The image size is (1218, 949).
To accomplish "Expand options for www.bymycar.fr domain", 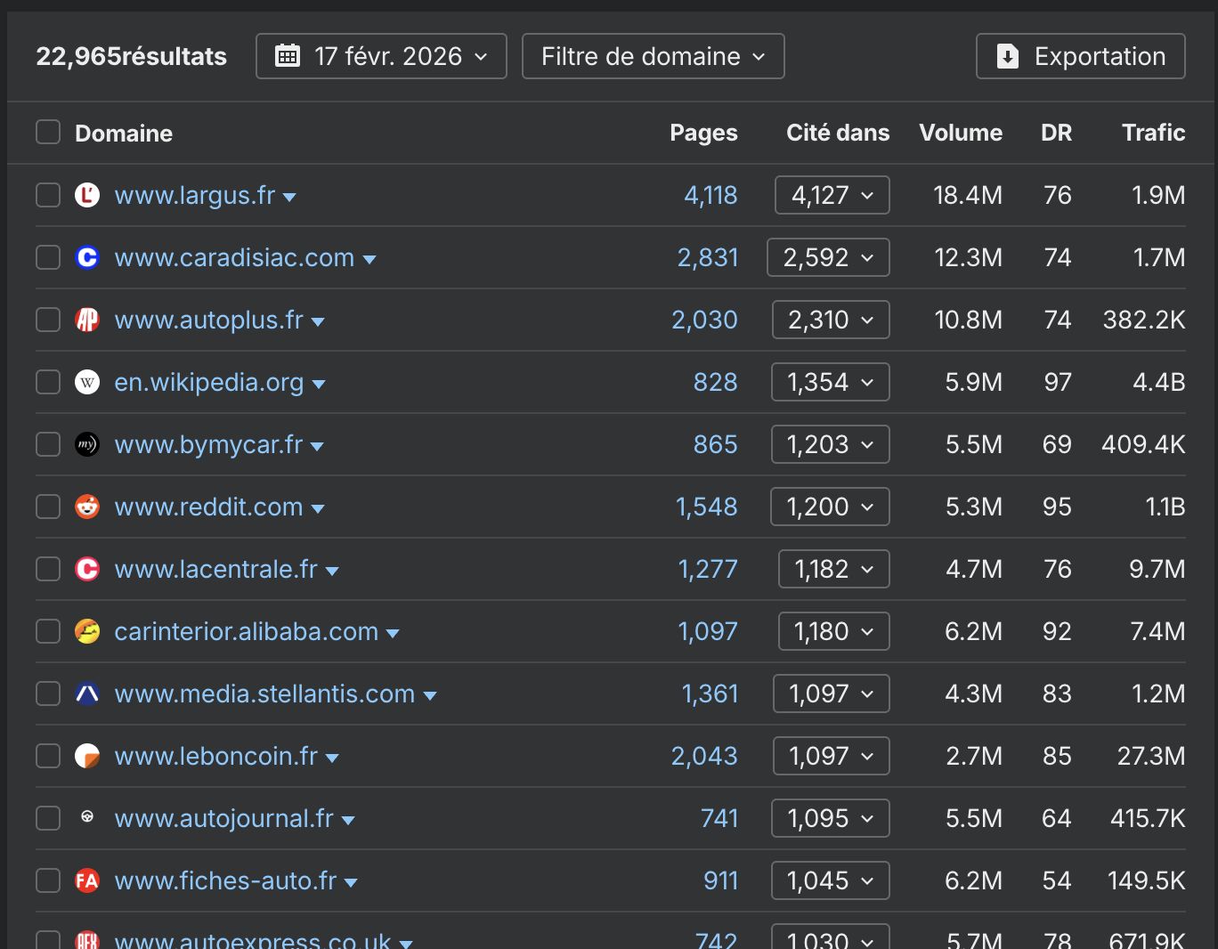I will (318, 445).
